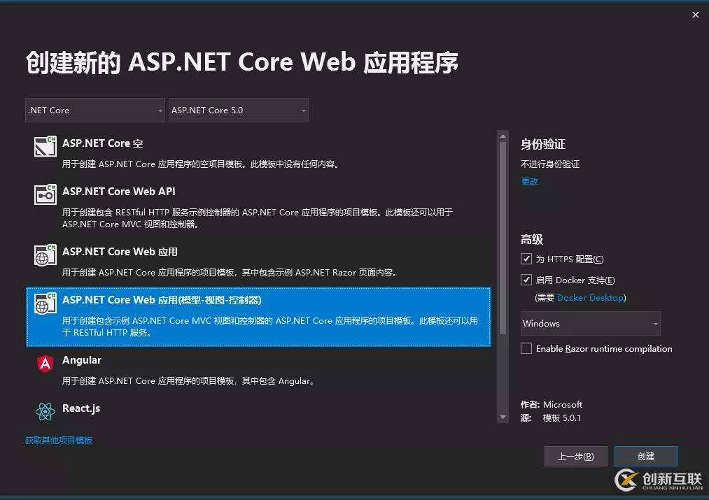Click the ASP.NET Core 空 template icon
Viewport: 709px width, 500px height.
pos(45,146)
